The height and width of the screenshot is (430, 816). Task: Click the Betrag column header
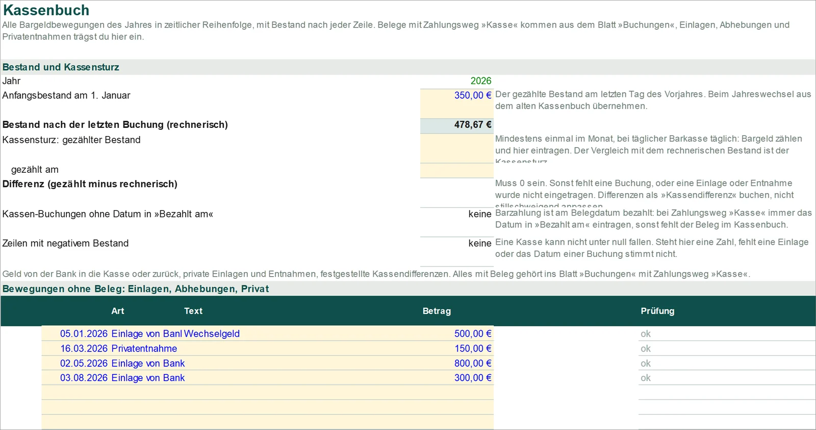coord(437,311)
